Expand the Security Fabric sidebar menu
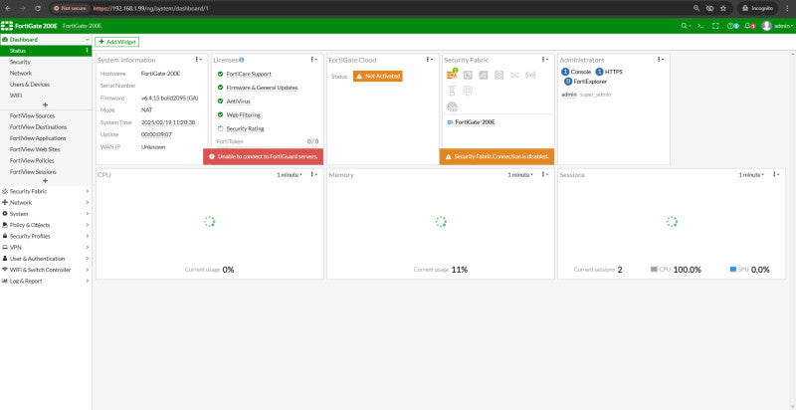Screen dimensions: 796x410 46,191
